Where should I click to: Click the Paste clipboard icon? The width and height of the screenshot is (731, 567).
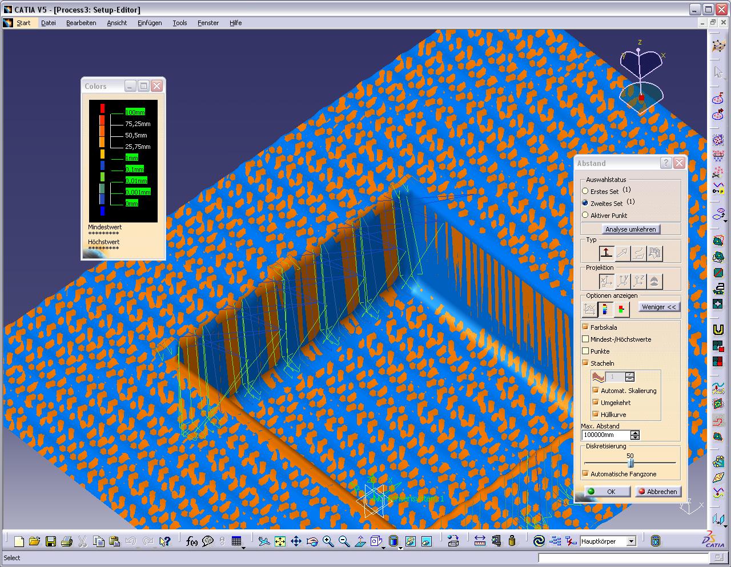click(x=114, y=541)
